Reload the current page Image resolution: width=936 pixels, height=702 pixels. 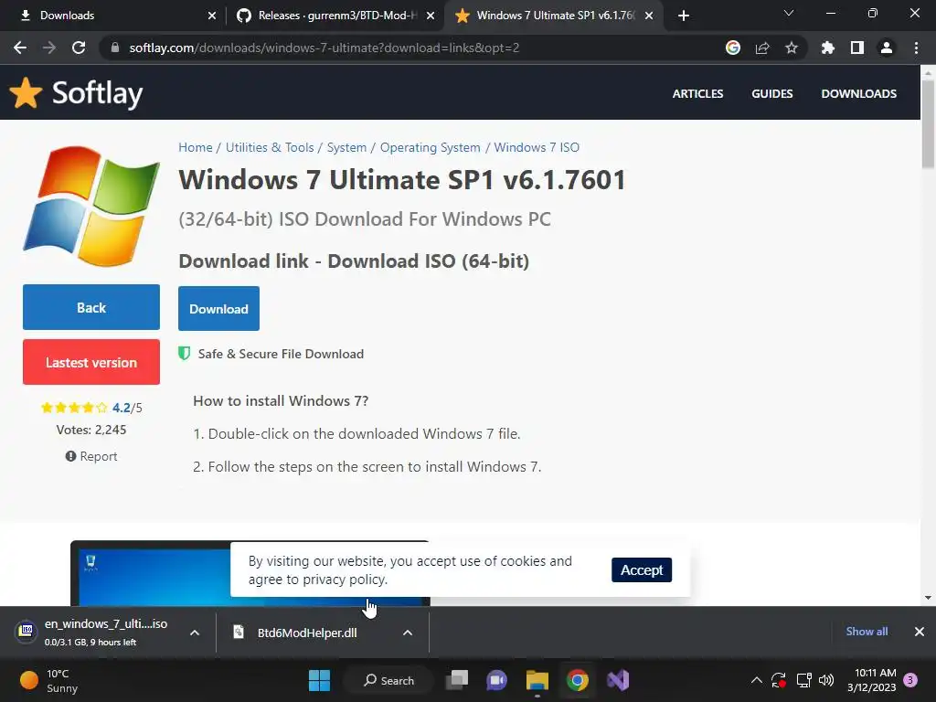point(79,48)
